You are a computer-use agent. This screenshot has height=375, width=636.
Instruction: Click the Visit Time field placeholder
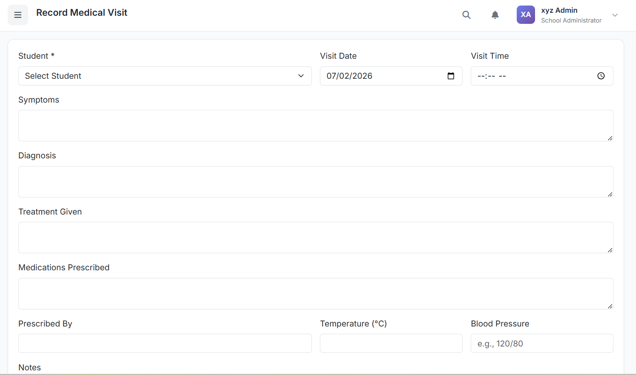click(x=492, y=76)
